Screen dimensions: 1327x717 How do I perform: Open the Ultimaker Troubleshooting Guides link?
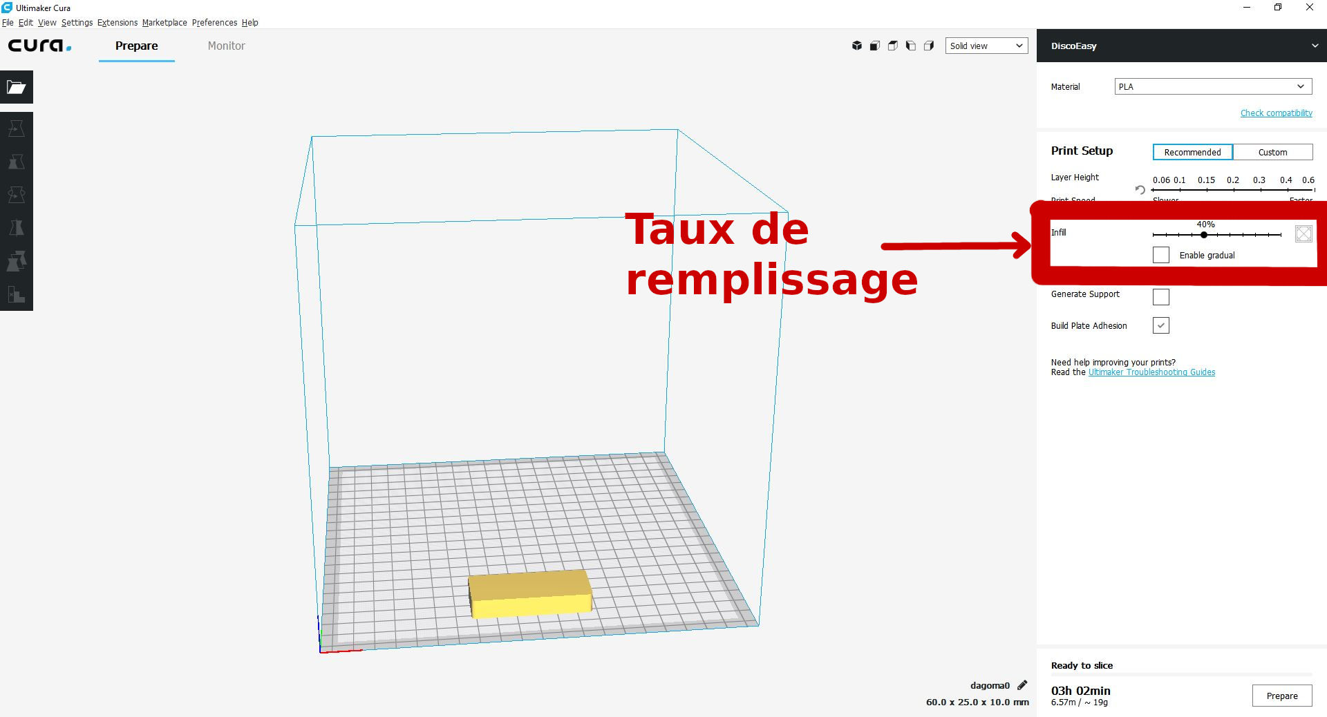(x=1151, y=372)
